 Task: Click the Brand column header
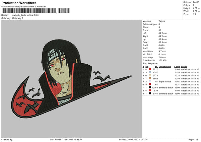coord(184,67)
